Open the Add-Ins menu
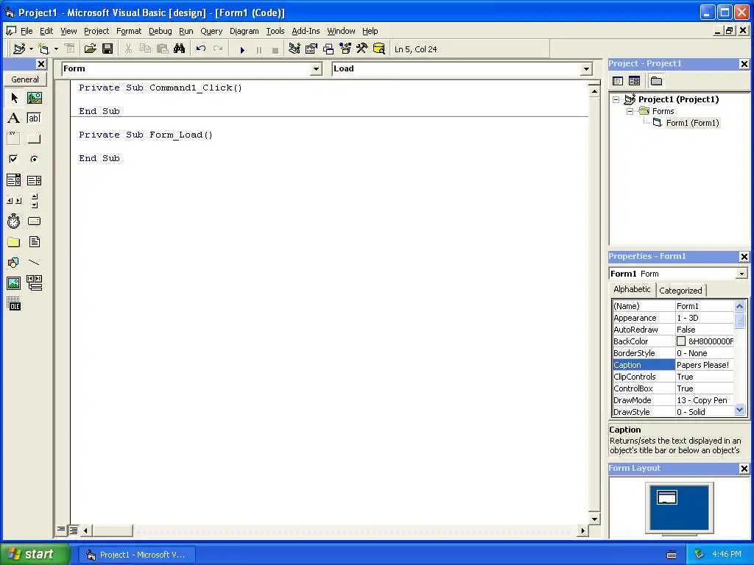The width and height of the screenshot is (754, 565). (306, 31)
